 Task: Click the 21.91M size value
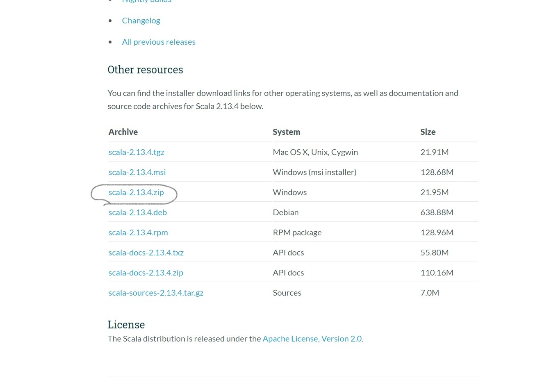pyautogui.click(x=434, y=152)
